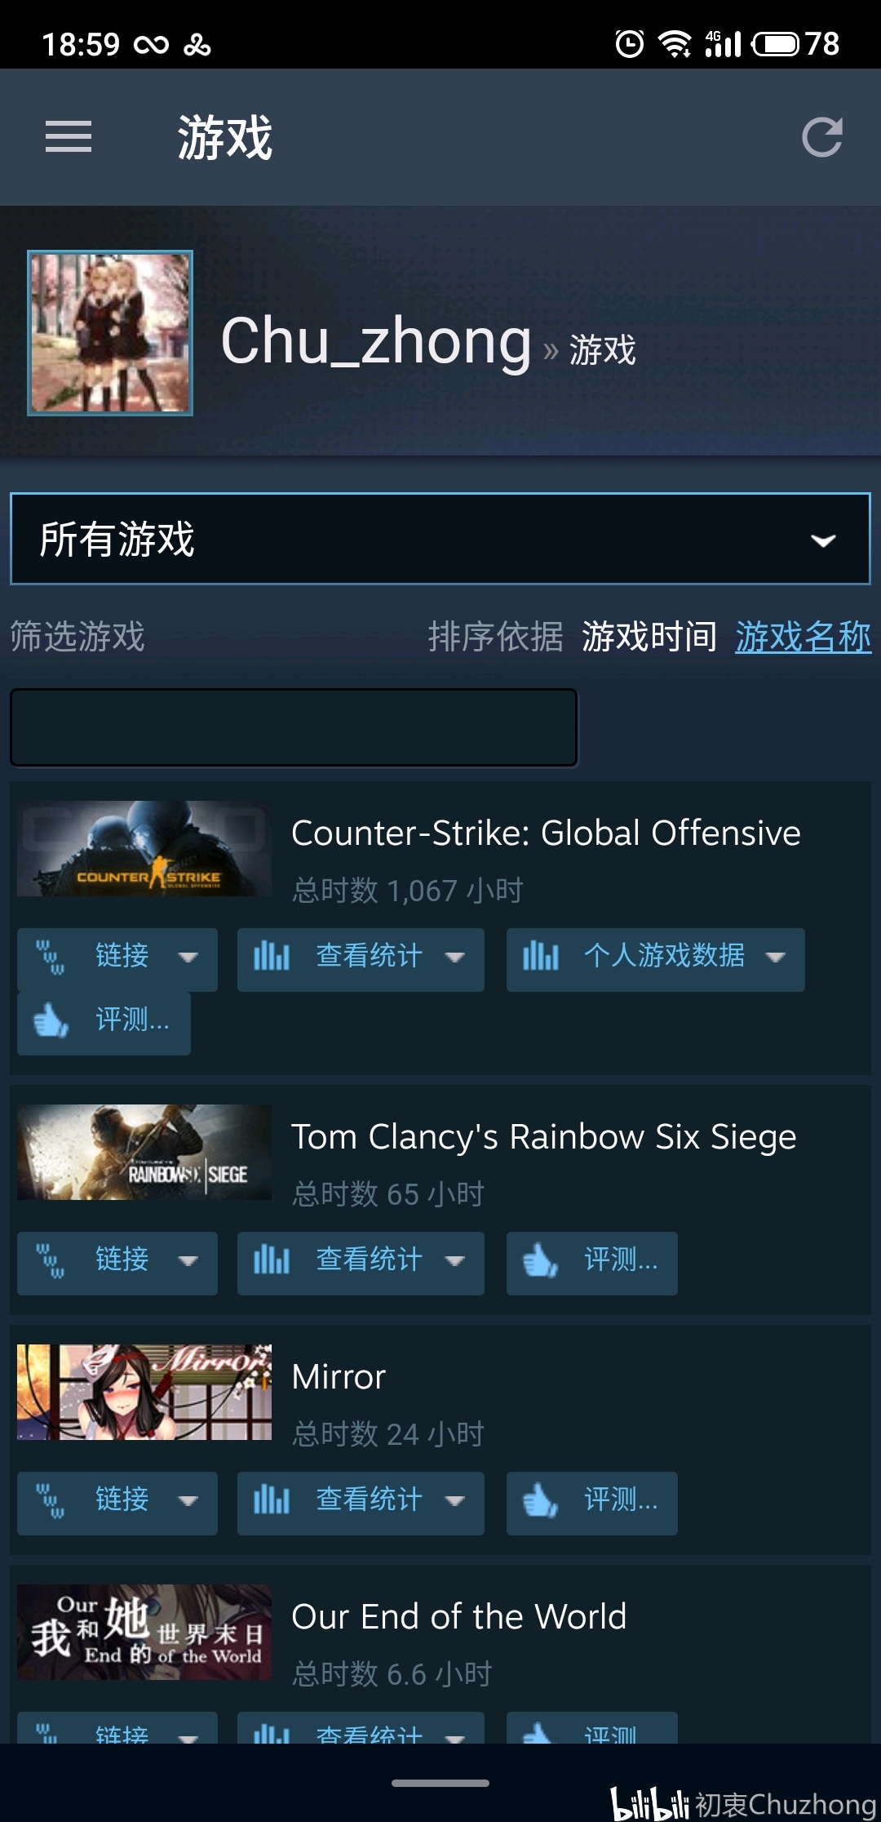This screenshot has height=1822, width=881.
Task: Open Our End of the World title
Action: [459, 1616]
